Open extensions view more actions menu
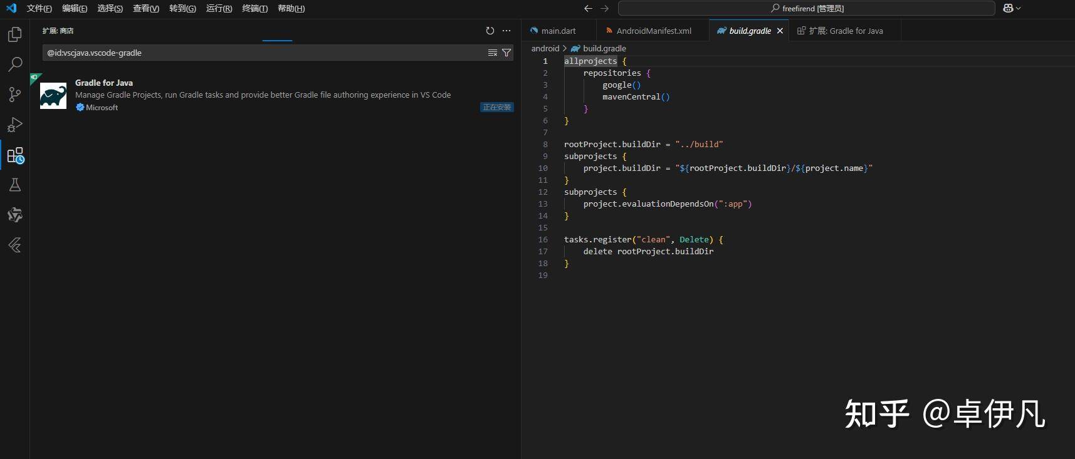 [506, 31]
